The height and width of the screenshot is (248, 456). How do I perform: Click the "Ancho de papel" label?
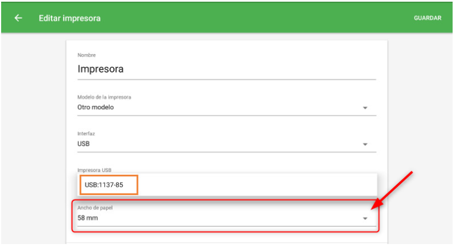click(95, 208)
